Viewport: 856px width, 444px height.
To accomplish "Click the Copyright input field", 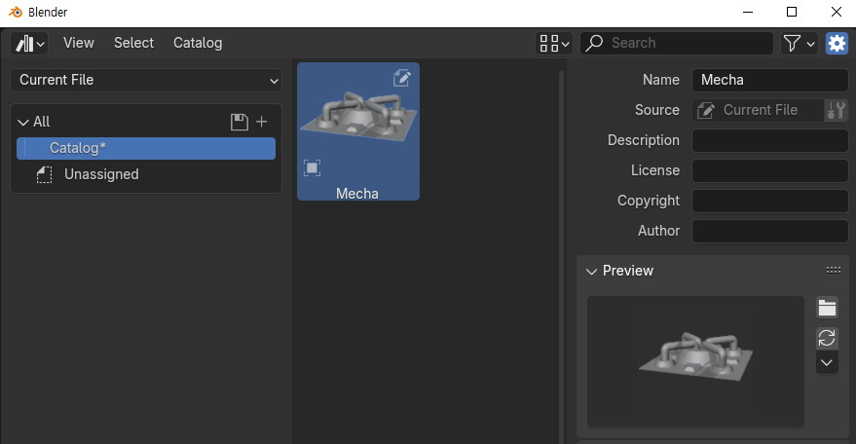I will (769, 201).
